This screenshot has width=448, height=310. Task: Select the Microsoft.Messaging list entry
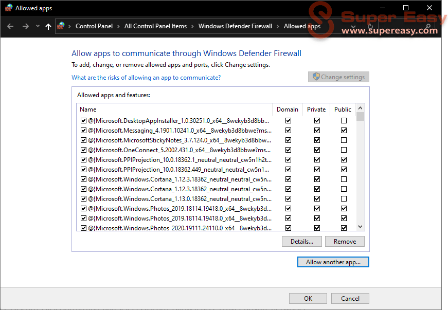coord(180,131)
